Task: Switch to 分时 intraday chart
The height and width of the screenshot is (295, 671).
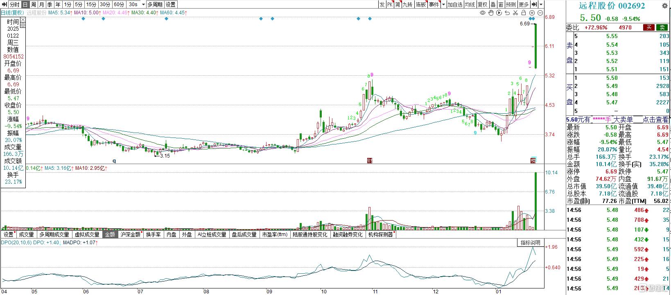Action: click(14, 5)
